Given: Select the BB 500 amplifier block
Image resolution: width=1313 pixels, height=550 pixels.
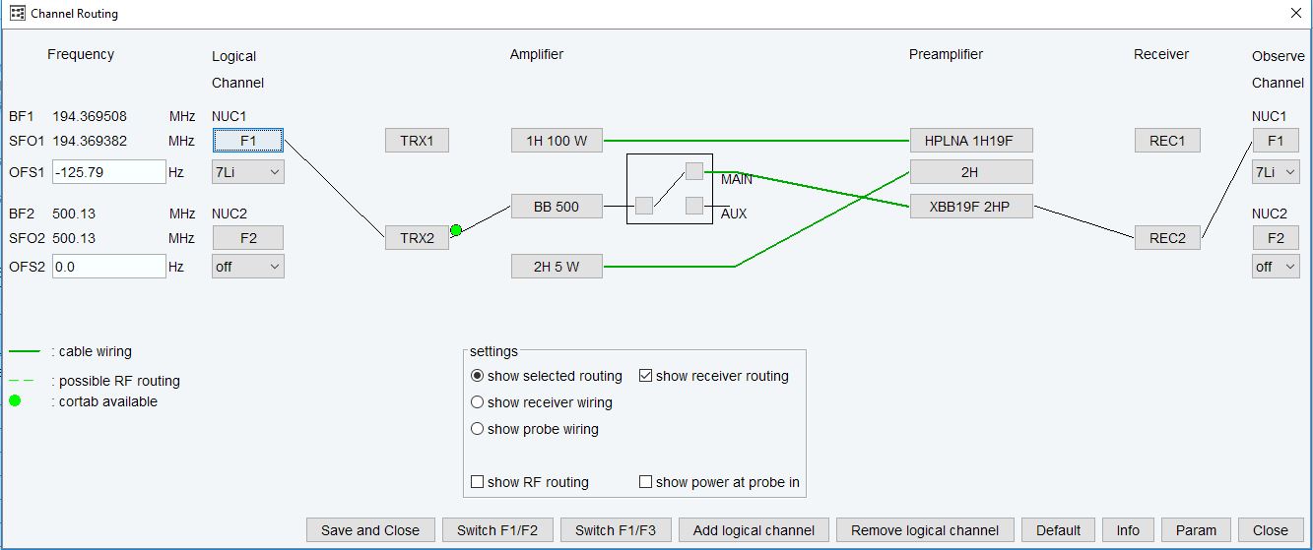Looking at the screenshot, I should [x=557, y=207].
